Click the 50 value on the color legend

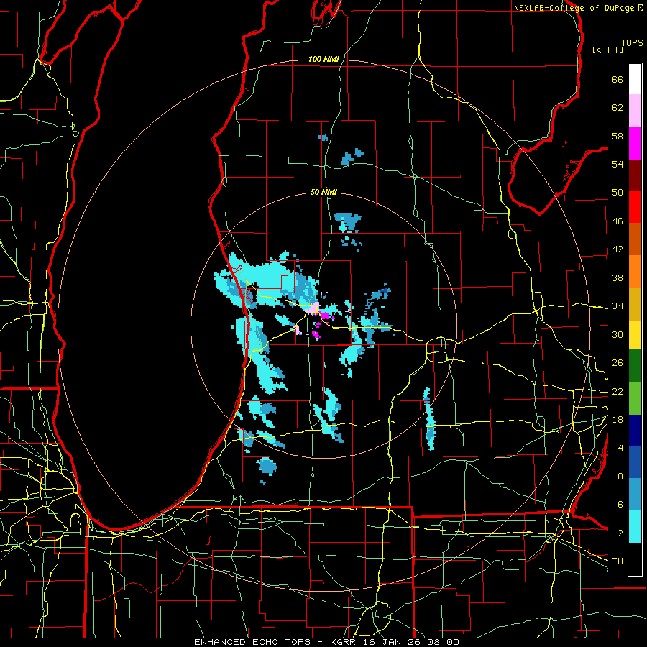[x=618, y=192]
